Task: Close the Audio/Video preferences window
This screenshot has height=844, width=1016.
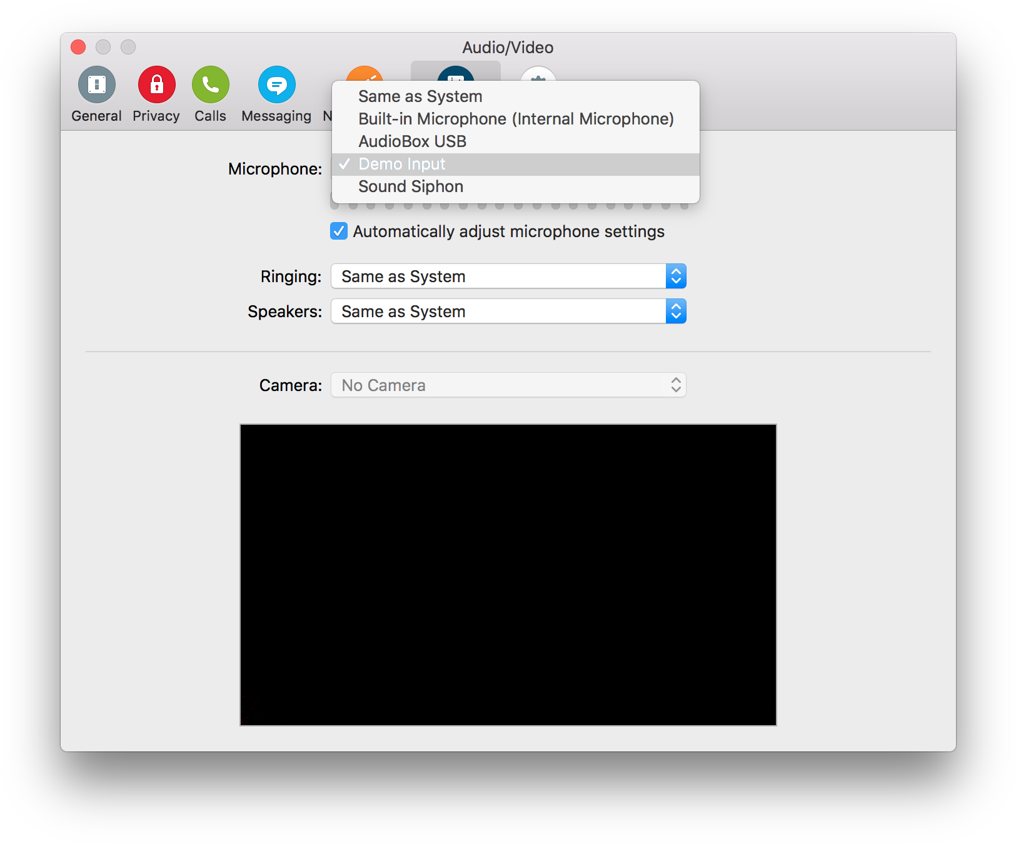Action: [x=78, y=48]
